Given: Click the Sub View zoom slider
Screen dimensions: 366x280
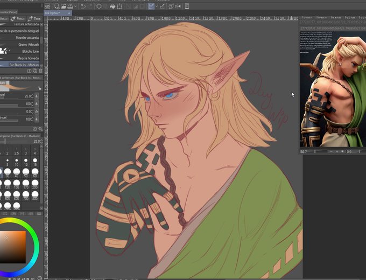Looking at the screenshot, I should pyautogui.click(x=319, y=151).
